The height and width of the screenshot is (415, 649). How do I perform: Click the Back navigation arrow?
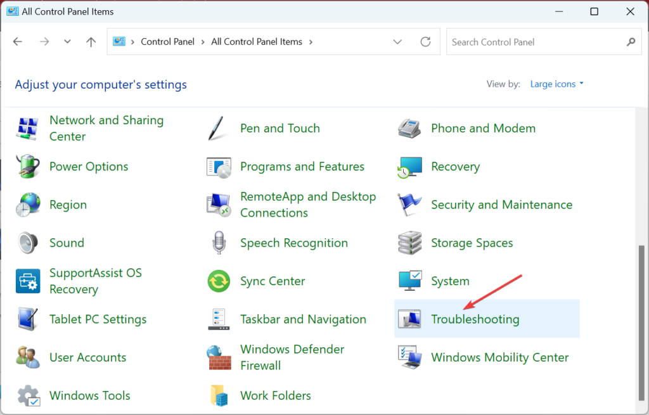(x=17, y=41)
